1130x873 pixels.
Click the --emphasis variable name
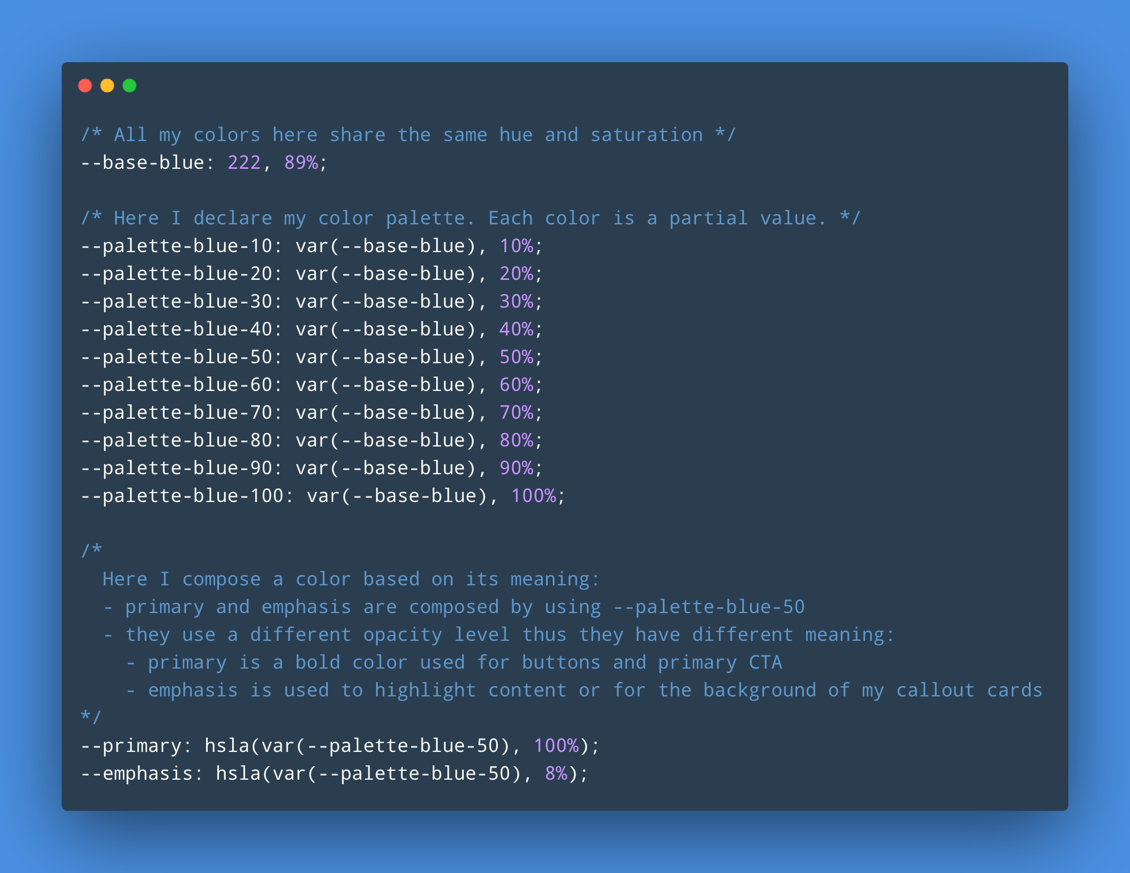137,774
